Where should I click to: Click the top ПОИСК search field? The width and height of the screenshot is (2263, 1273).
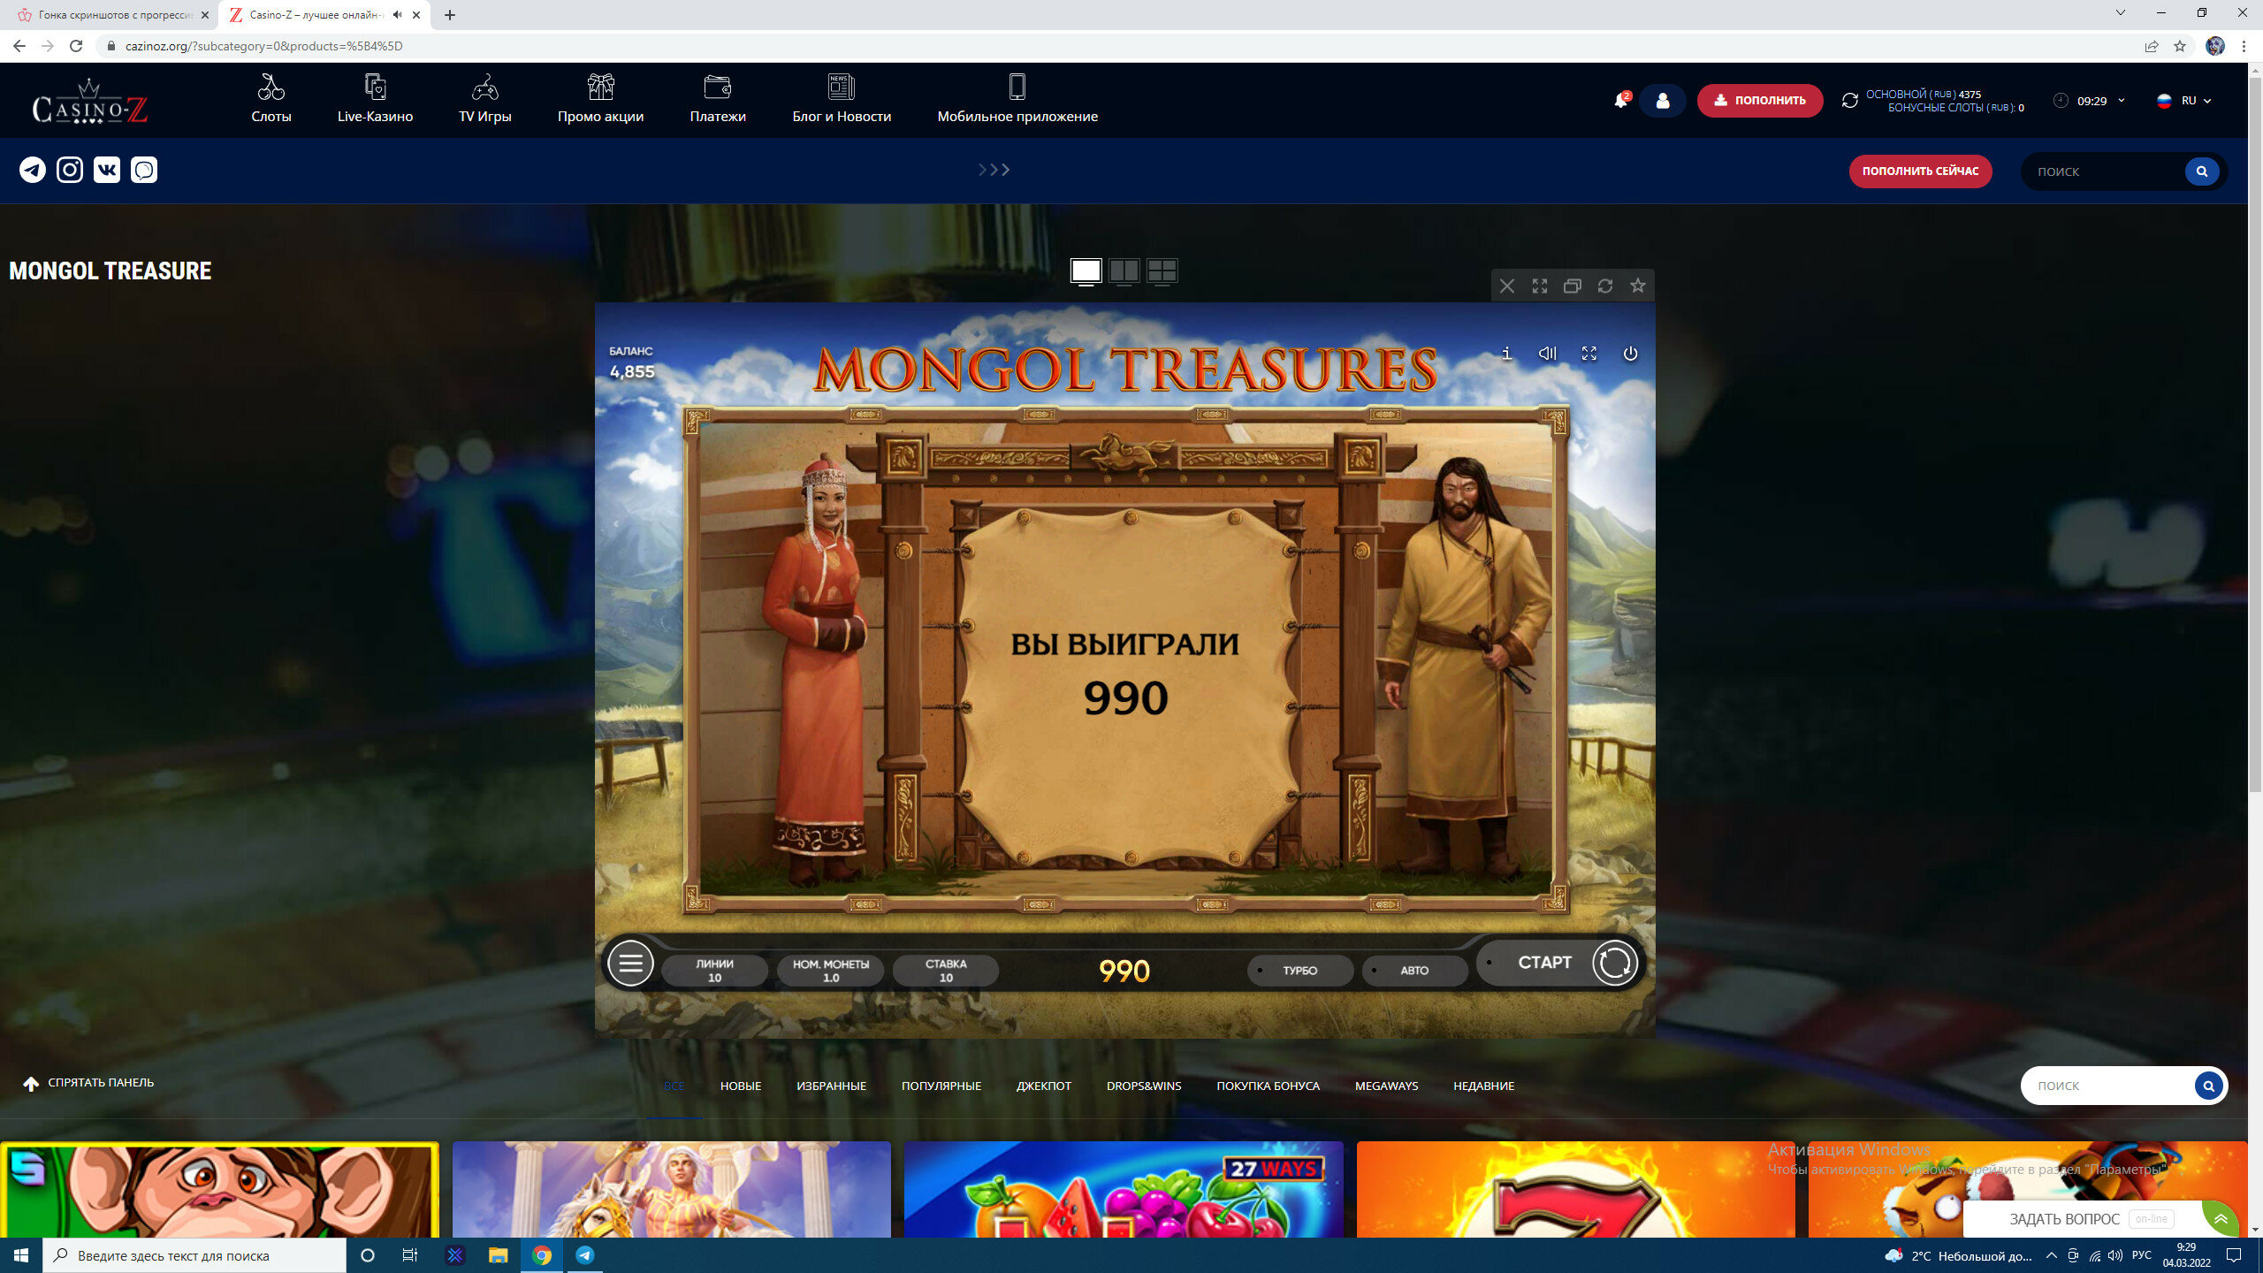[2104, 172]
